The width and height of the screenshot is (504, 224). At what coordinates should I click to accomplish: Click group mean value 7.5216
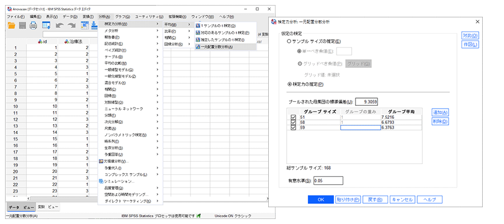pyautogui.click(x=389, y=118)
